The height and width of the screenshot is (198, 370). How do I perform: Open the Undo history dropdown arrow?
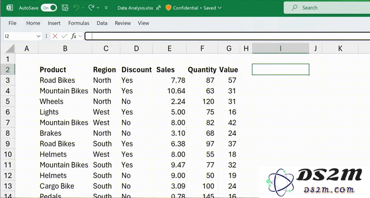pos(83,8)
